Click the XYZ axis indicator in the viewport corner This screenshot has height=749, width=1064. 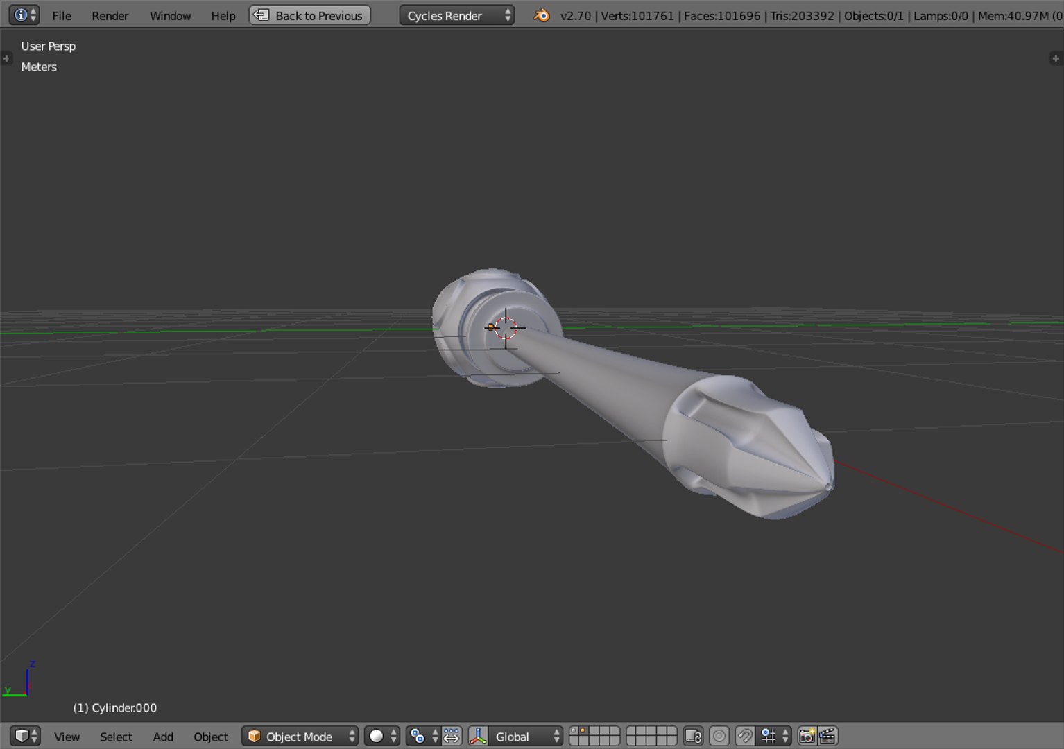19,679
